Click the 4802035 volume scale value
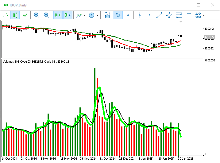This screenshot has height=163, width=220. click(210, 60)
